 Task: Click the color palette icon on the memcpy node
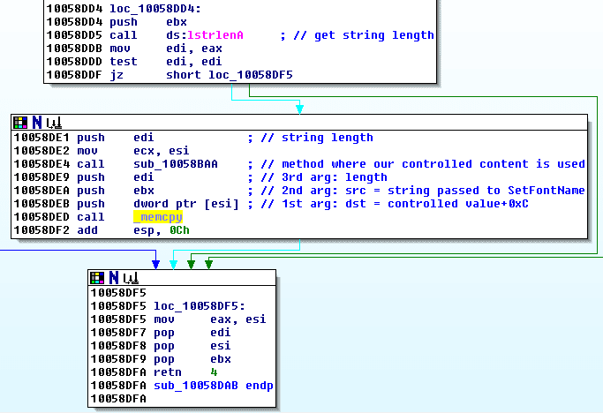coord(20,123)
